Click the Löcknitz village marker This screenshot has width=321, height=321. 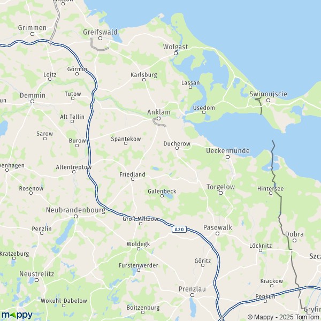coord(261,250)
